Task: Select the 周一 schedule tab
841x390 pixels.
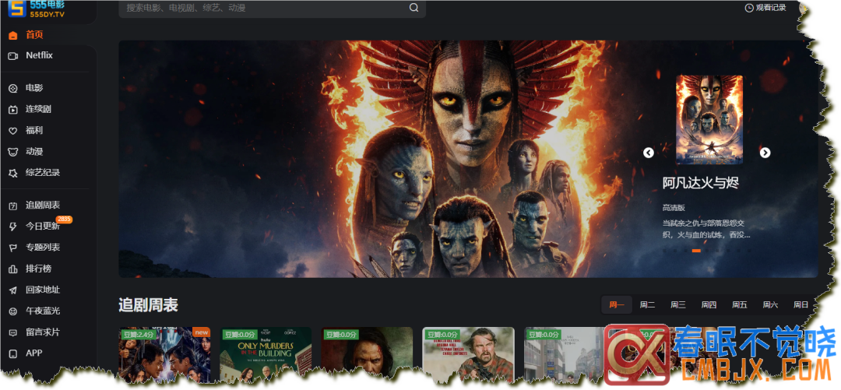Action: pyautogui.click(x=617, y=305)
